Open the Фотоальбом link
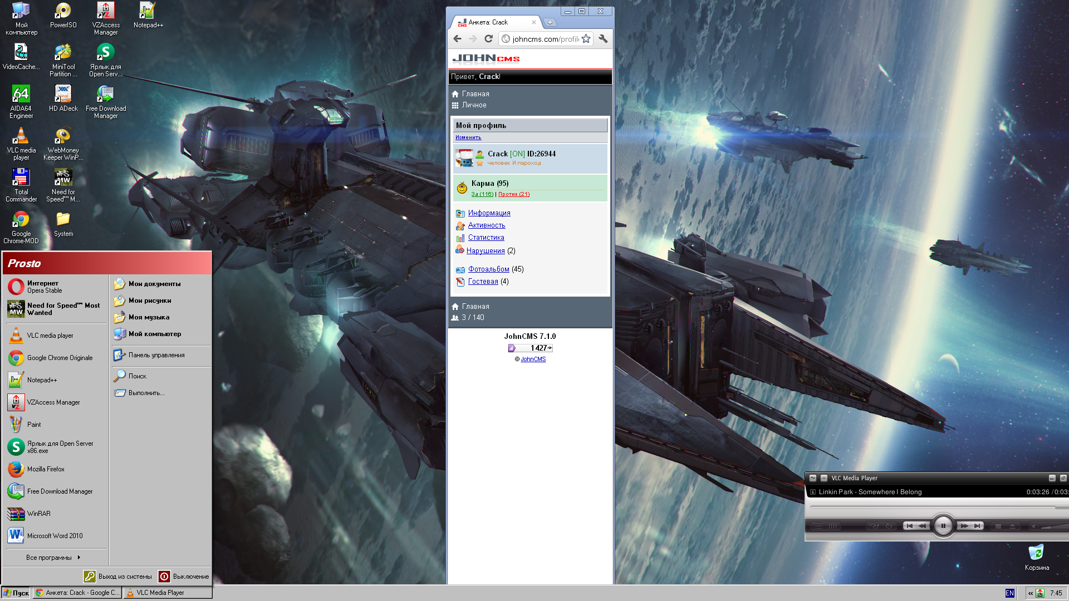Viewport: 1069px width, 601px height. click(488, 269)
